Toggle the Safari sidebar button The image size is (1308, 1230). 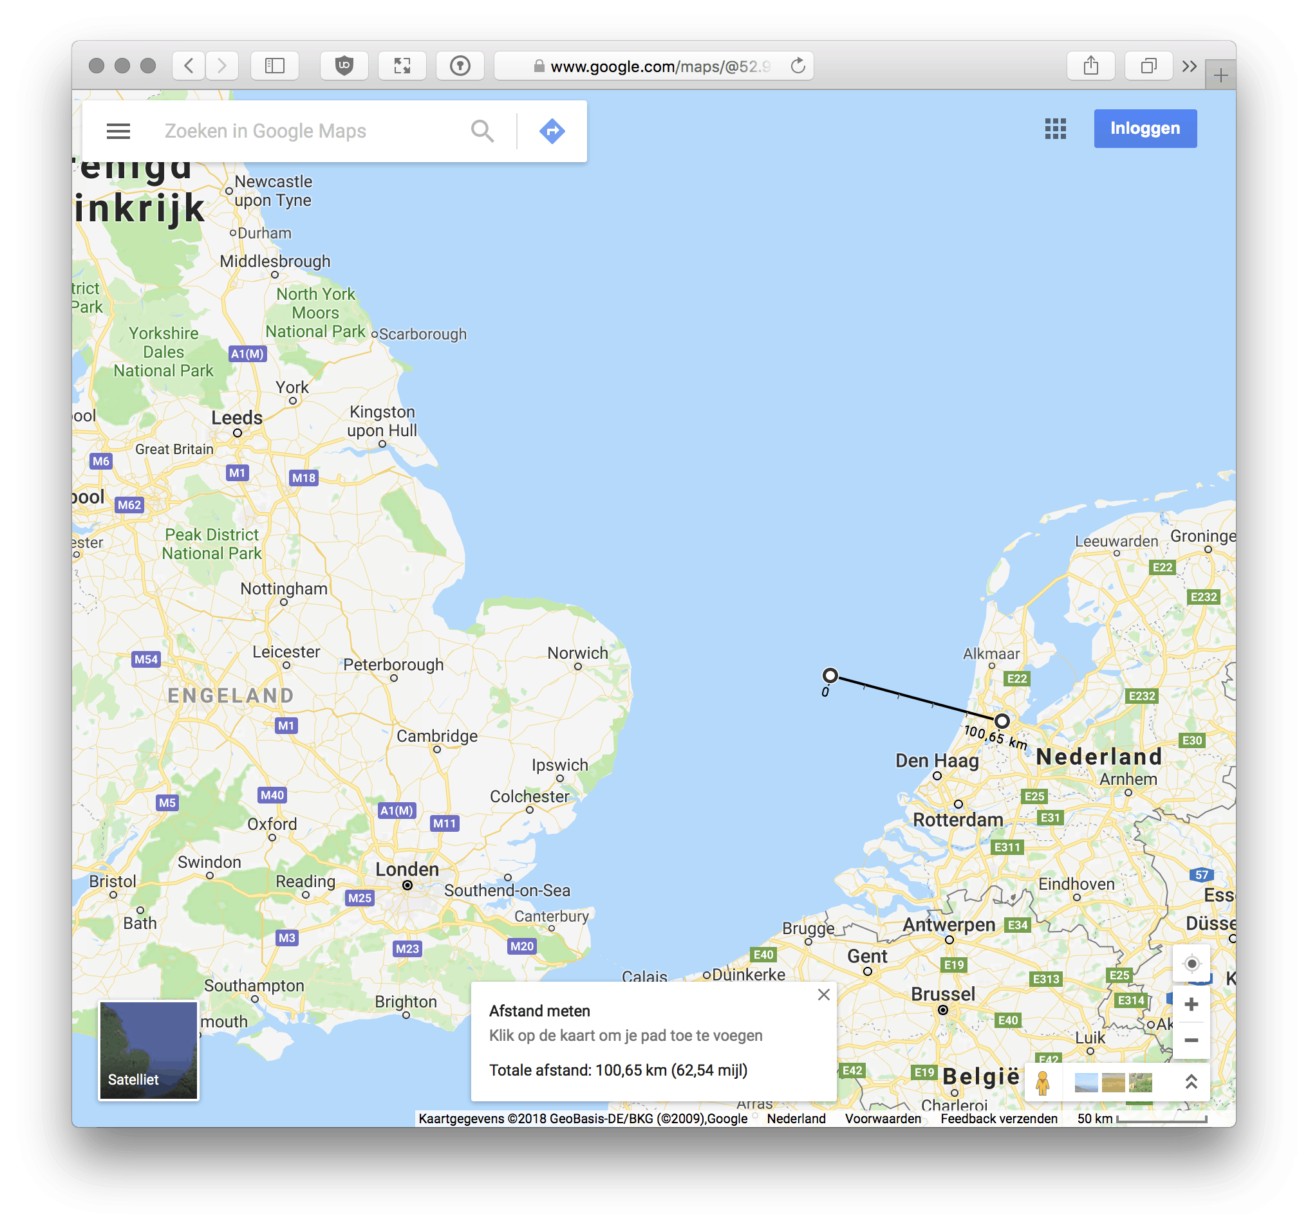click(x=274, y=66)
